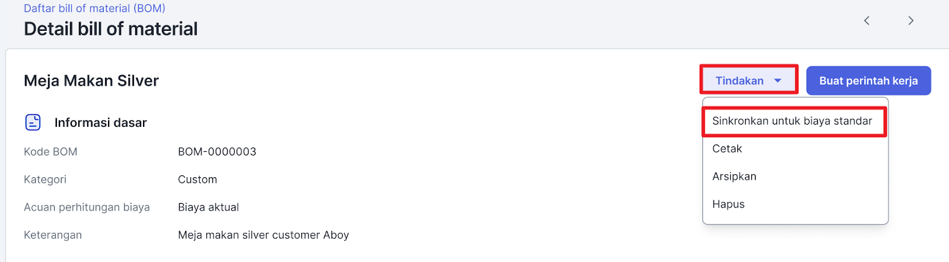
Task: Click the Kode BOM label
Action: (x=50, y=152)
